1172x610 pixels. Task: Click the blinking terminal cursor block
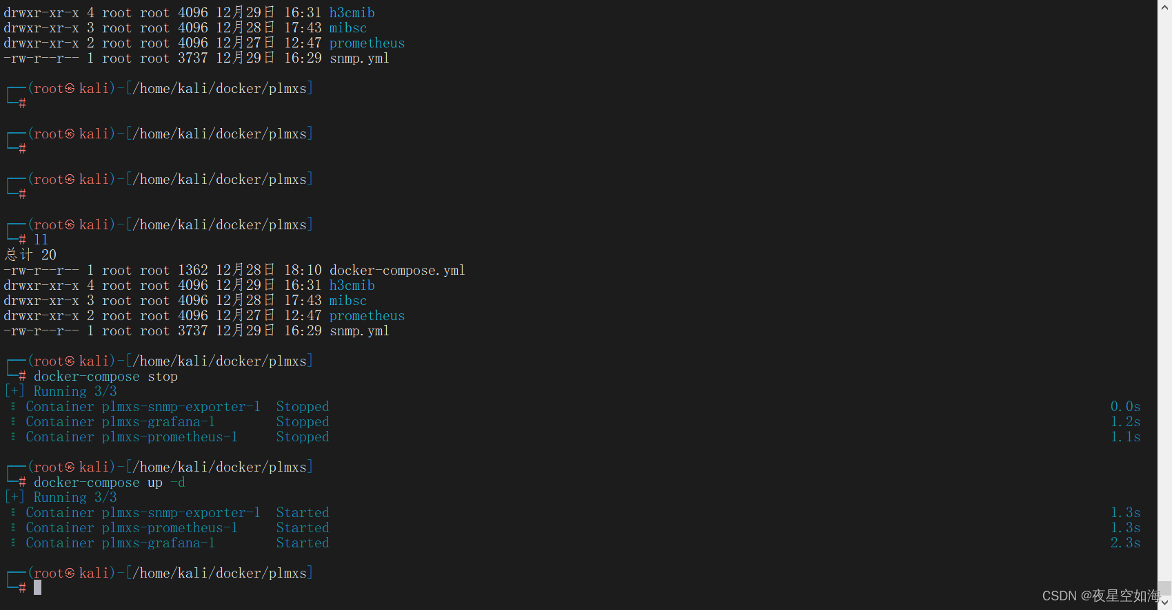38,587
